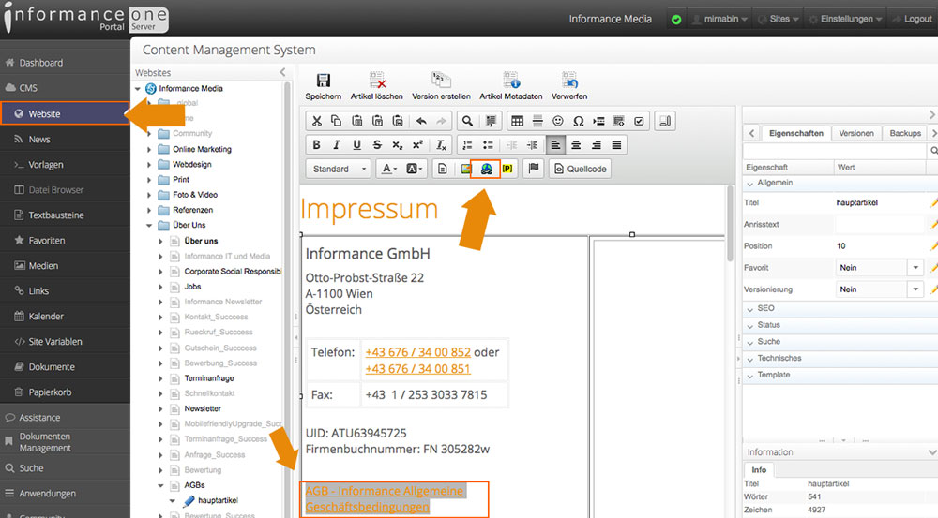Click the Titel value hauptartikel
This screenshot has width=938, height=518.
[x=856, y=203]
